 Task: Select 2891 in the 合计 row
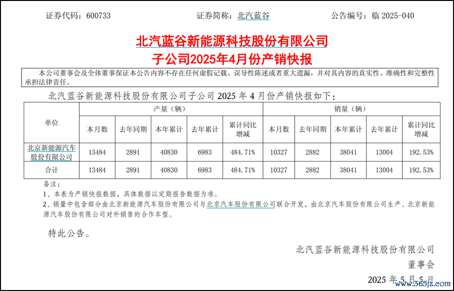tap(133, 170)
